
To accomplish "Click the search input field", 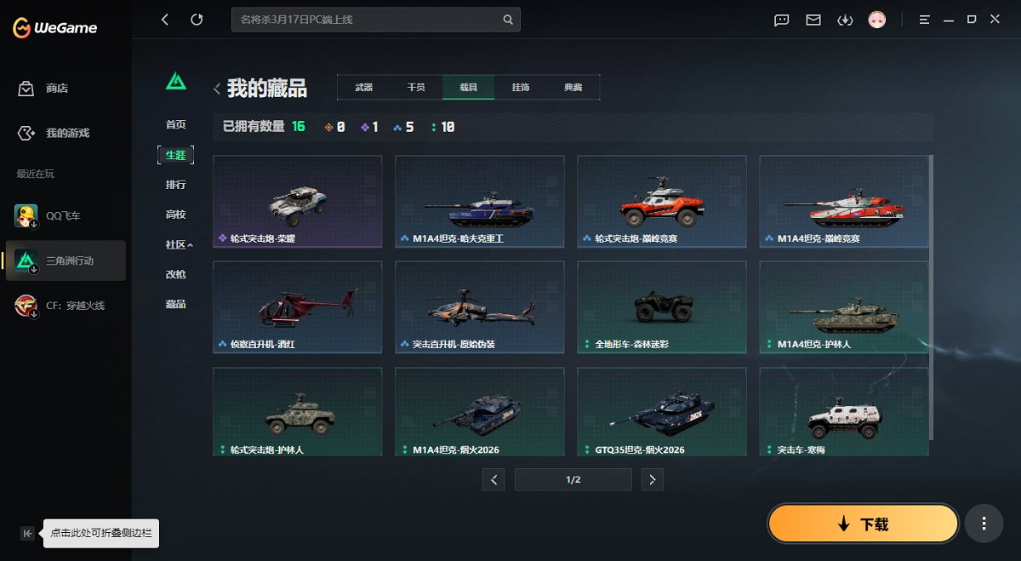I will pyautogui.click(x=366, y=19).
